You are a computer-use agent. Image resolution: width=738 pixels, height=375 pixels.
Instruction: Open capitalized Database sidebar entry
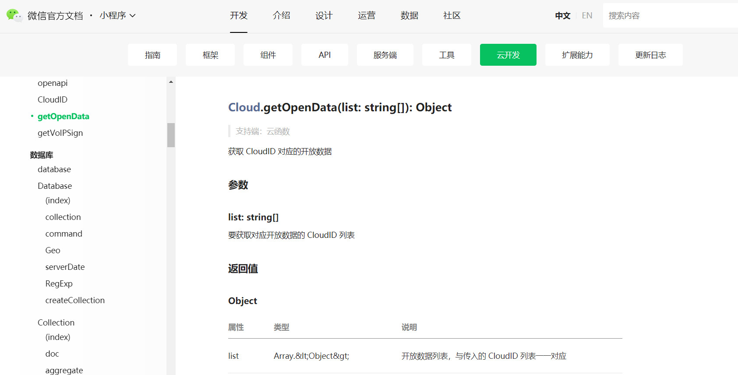(55, 186)
